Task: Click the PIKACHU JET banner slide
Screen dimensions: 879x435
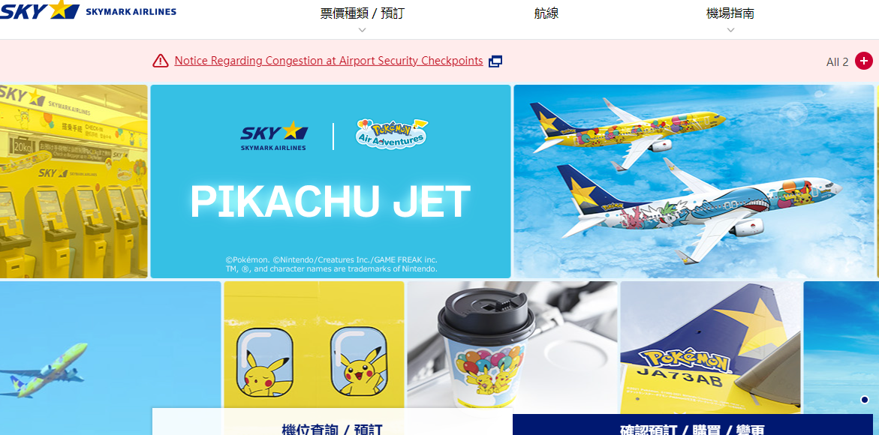Action: pyautogui.click(x=331, y=181)
